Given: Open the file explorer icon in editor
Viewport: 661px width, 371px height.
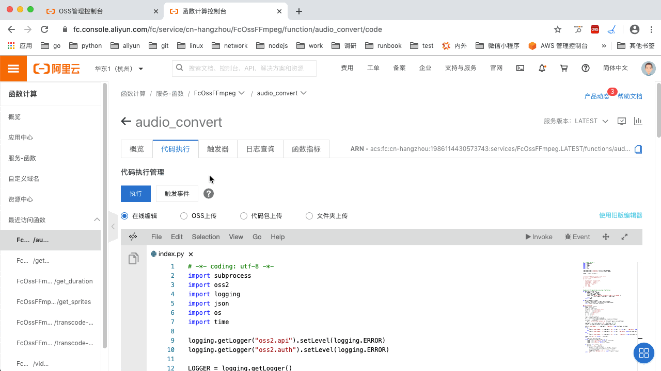Looking at the screenshot, I should click(134, 259).
